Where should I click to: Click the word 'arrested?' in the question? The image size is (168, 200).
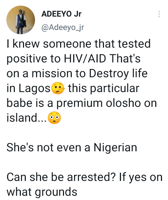pyautogui.click(x=91, y=177)
